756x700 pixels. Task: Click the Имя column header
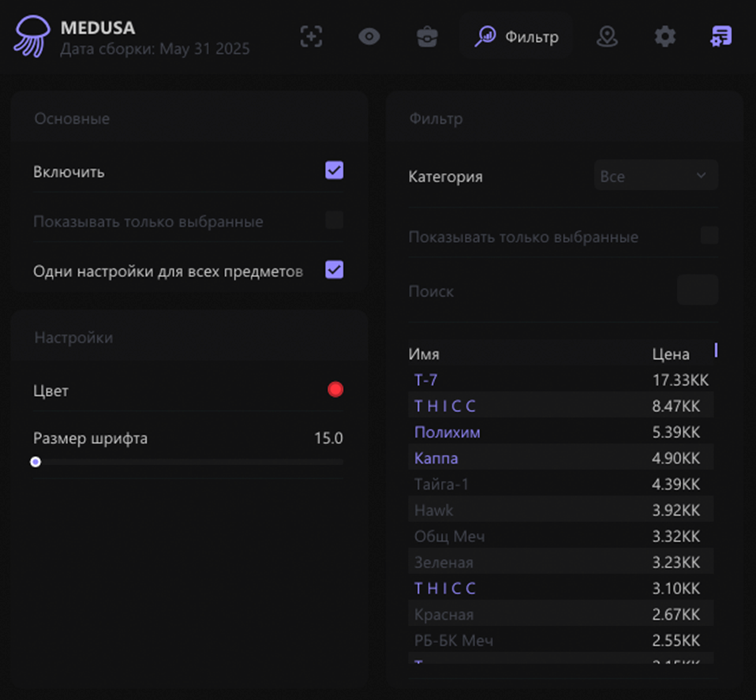tap(424, 354)
